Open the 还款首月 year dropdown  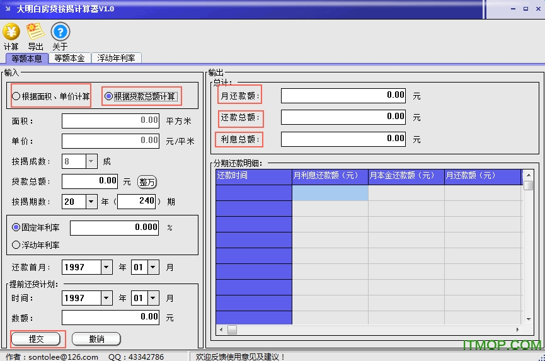(x=106, y=267)
